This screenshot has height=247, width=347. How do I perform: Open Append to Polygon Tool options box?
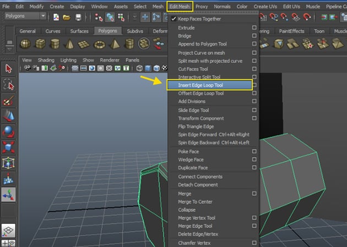(x=254, y=44)
